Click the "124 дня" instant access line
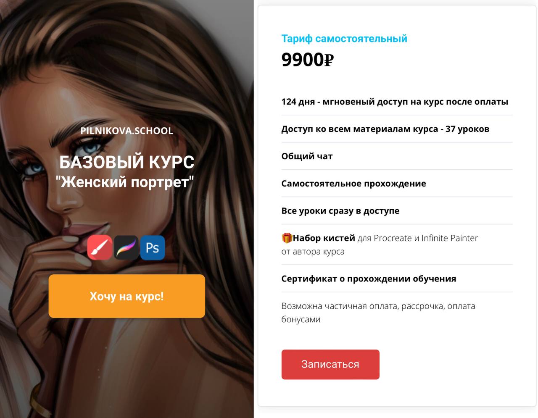 point(395,102)
